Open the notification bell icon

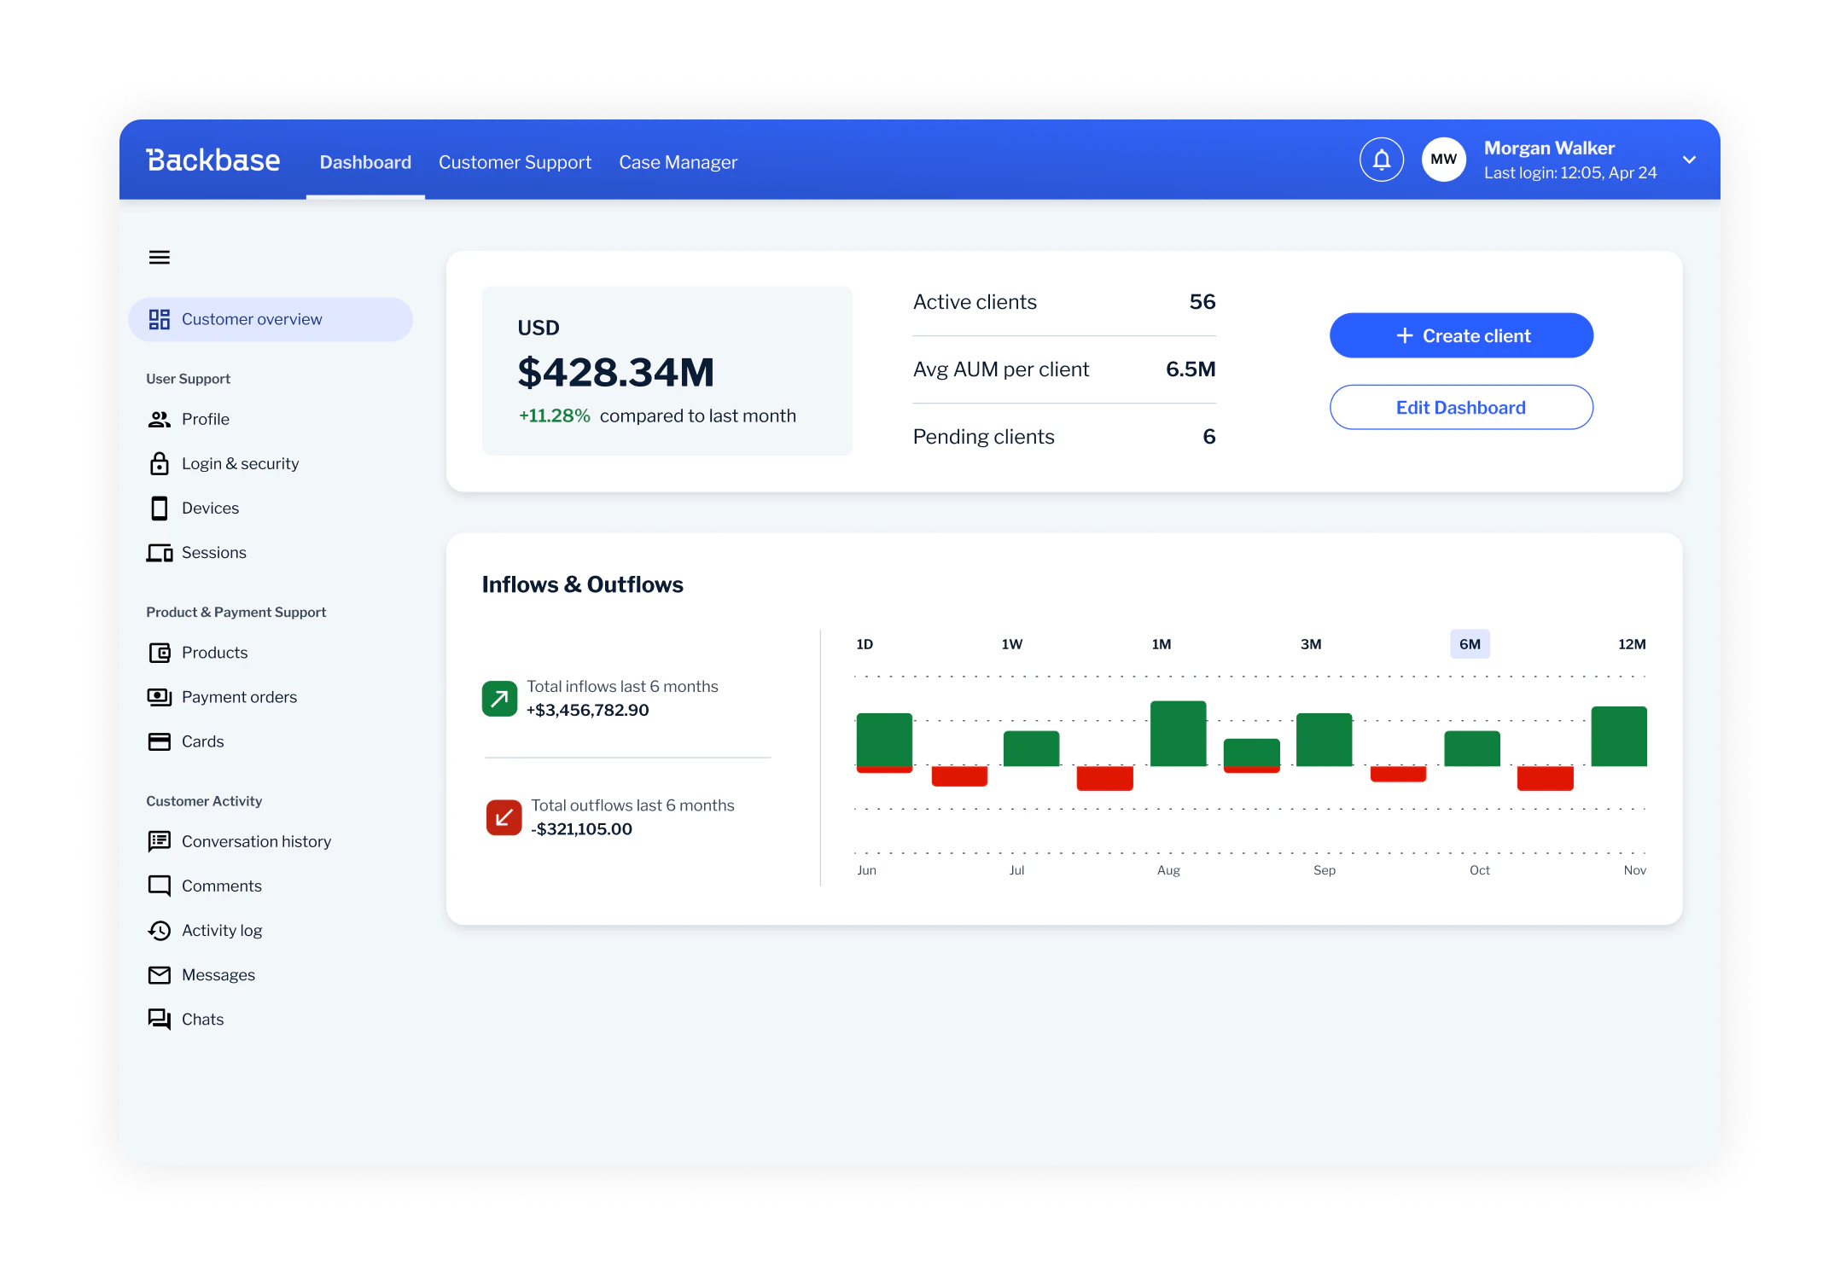[1381, 159]
